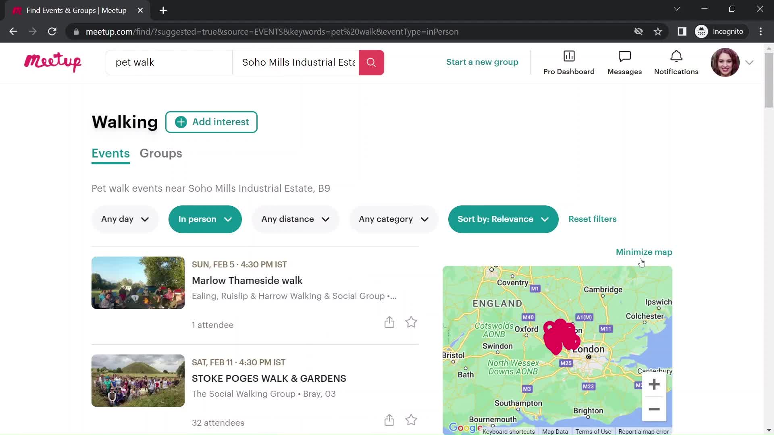Open the Messages icon

coord(624,56)
